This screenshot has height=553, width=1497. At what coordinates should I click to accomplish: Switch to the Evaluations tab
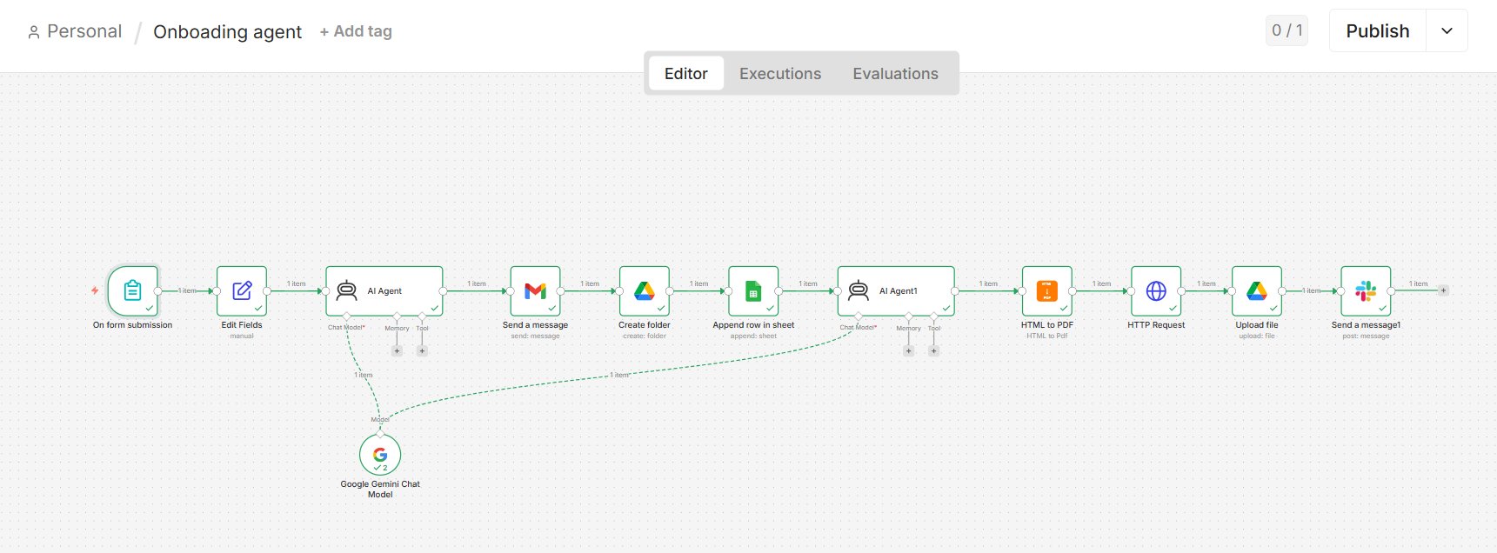[895, 74]
